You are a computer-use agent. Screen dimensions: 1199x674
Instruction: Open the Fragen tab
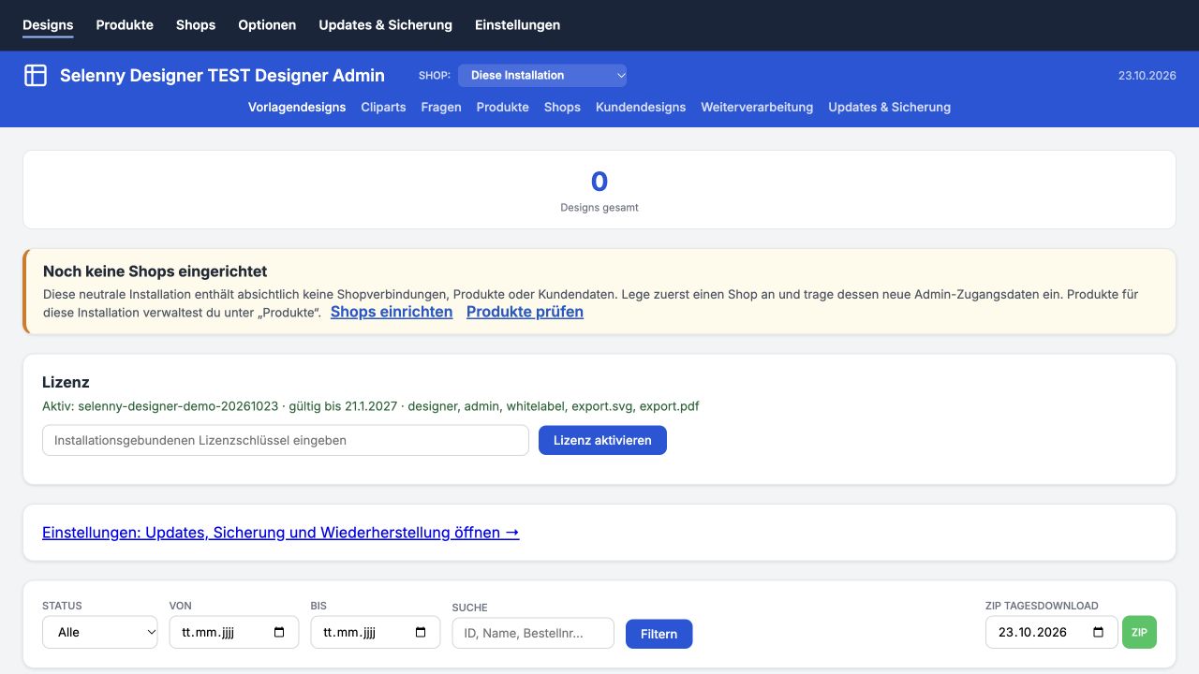pos(441,108)
